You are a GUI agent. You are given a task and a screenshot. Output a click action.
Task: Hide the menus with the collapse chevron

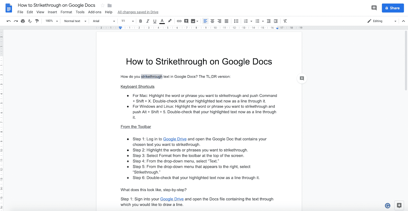[403, 21]
